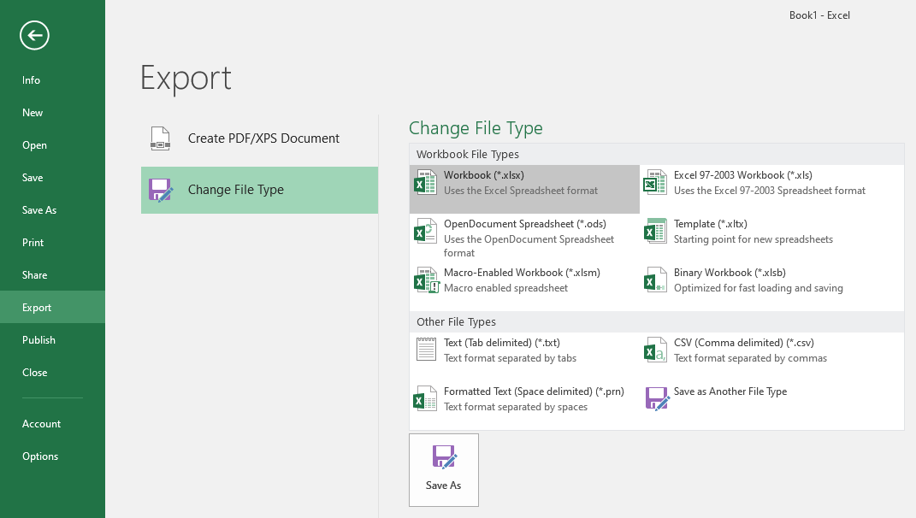Pick the Text (Tab delimited) icon
This screenshot has width=916, height=518.
425,350
